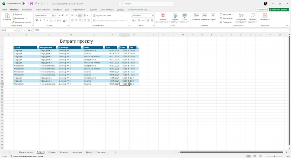The height and width of the screenshot is (158, 291).
Task: Toggle Underline (П) formatting
Action: [x=44, y=21]
